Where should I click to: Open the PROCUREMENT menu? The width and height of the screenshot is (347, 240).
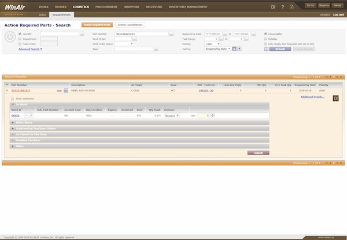(107, 6)
